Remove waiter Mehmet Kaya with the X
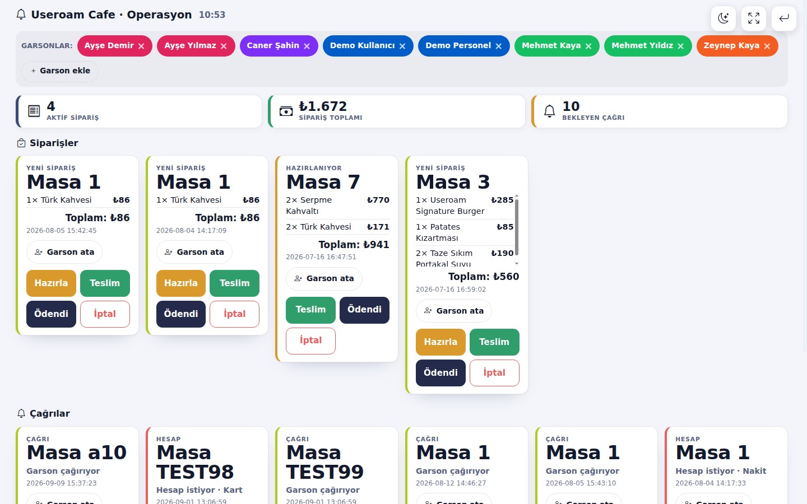Image resolution: width=807 pixels, height=504 pixels. 588,46
